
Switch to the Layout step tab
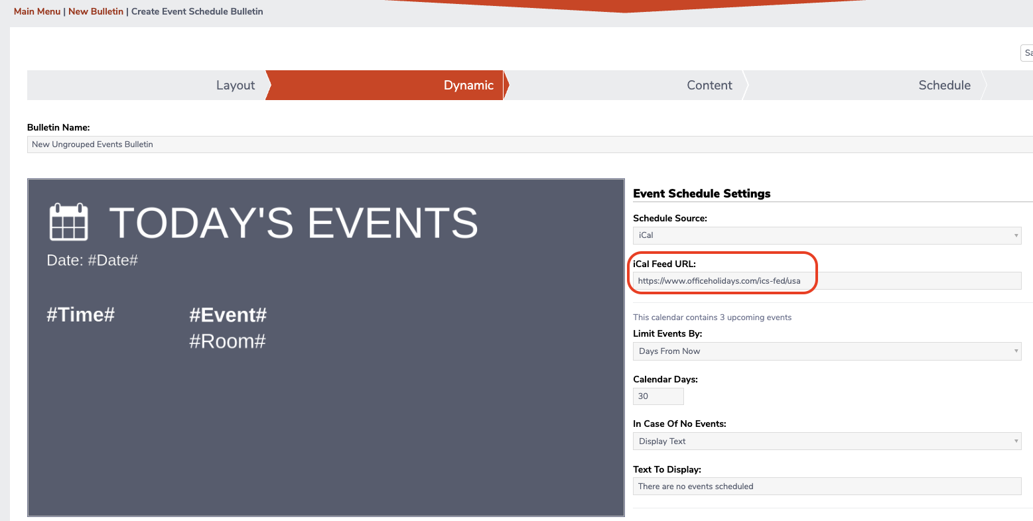(146, 85)
